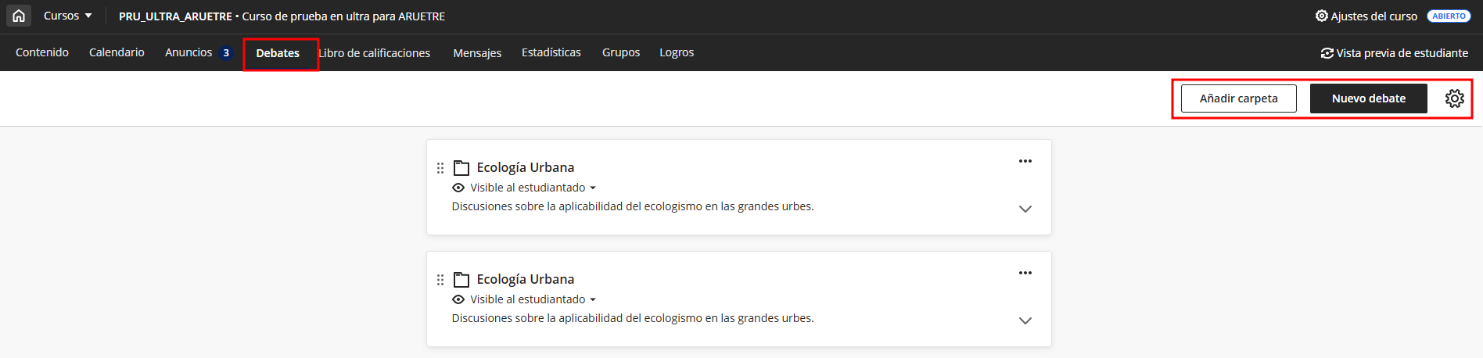Click the Añadir carpeta button
The image size is (1483, 358).
pyautogui.click(x=1238, y=98)
